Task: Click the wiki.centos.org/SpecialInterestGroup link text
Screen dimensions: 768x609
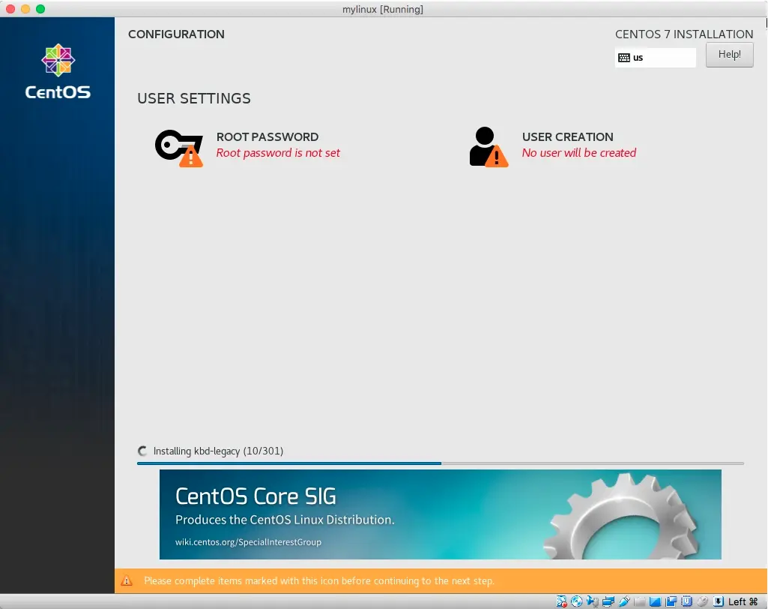Action: pyautogui.click(x=248, y=541)
